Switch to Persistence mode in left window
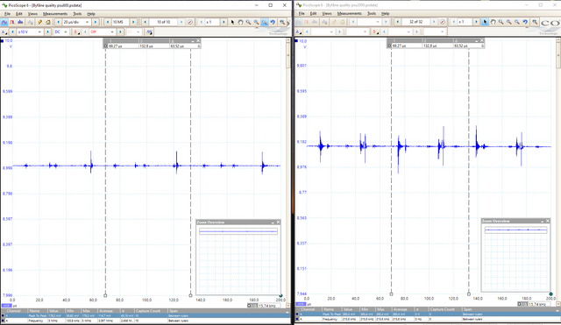The width and height of the screenshot is (561, 325). pos(12,22)
